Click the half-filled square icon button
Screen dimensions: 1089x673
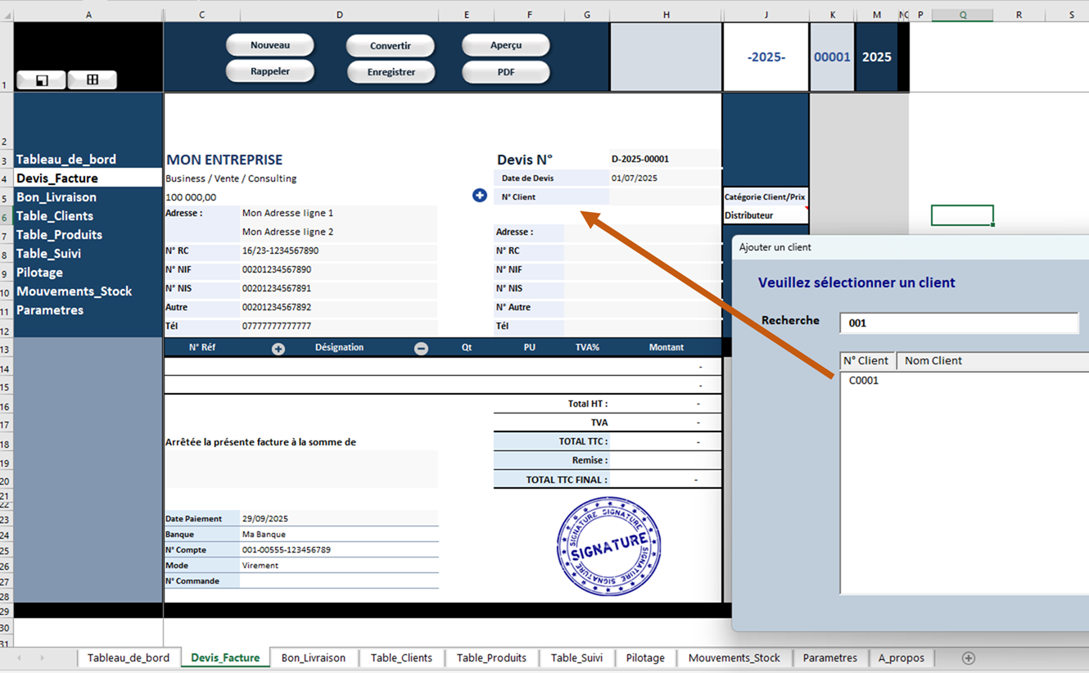[x=42, y=79]
